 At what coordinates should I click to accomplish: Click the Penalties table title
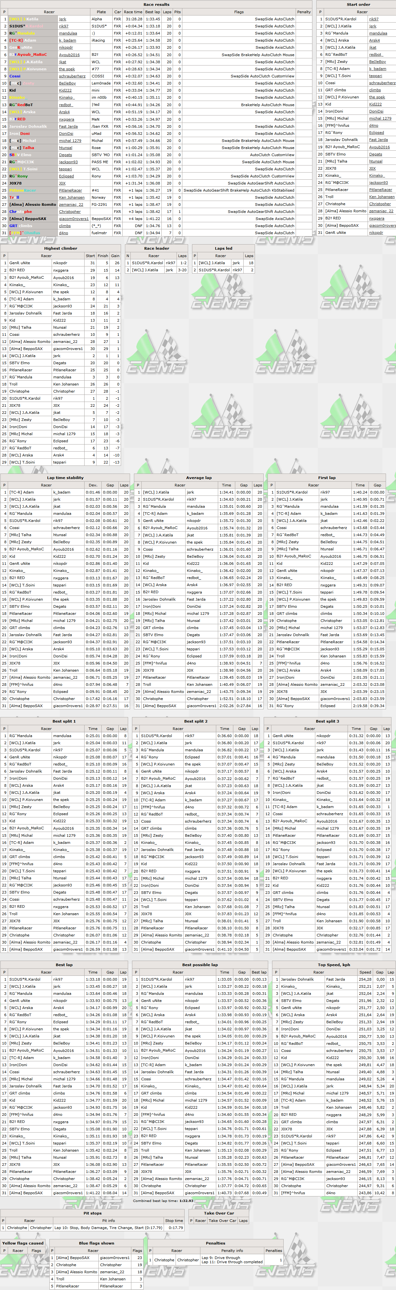[x=216, y=1244]
